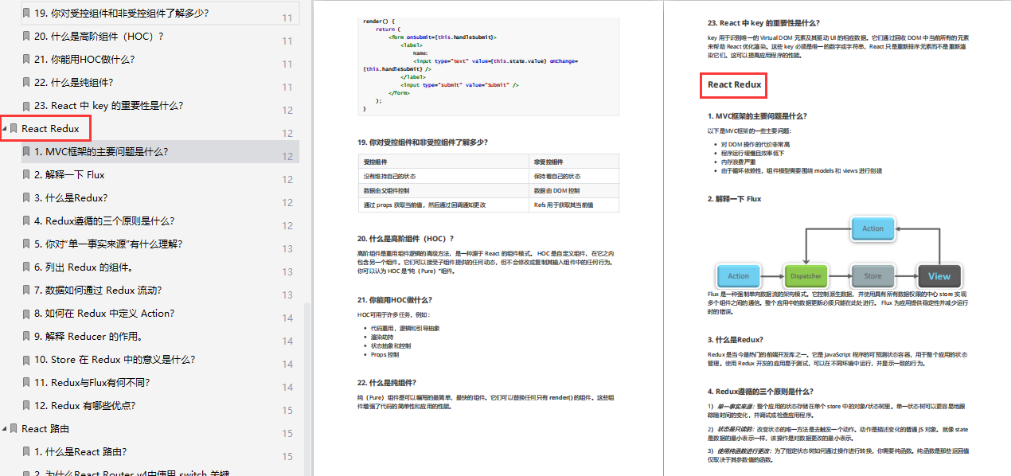1011x476 pixels.
Task: Click table cell '数据由 DOM 控制'
Action: (x=574, y=191)
